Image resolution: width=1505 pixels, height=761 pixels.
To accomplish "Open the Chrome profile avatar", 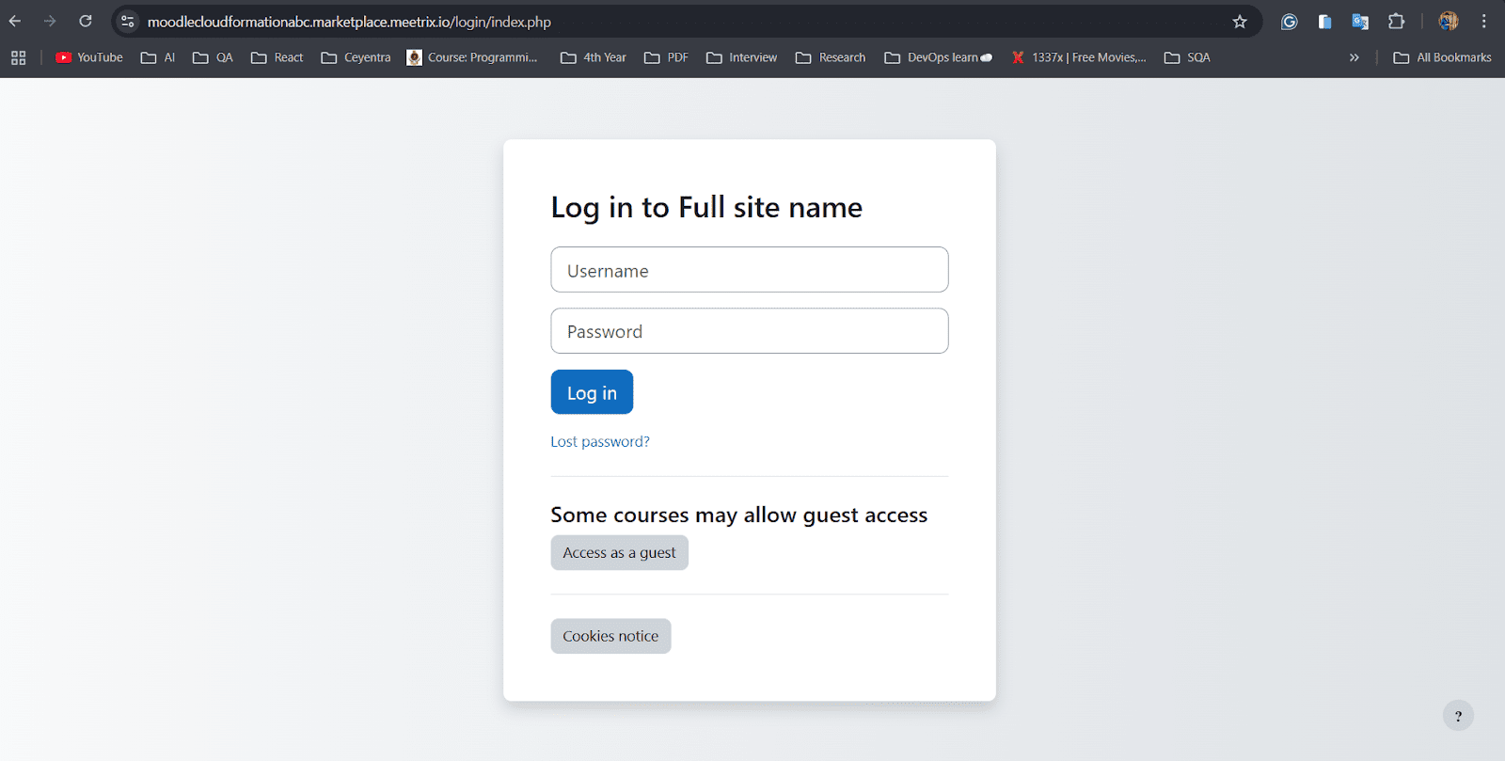I will pyautogui.click(x=1449, y=22).
